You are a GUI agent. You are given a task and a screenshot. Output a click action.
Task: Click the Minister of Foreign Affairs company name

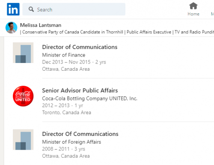coord(71,142)
